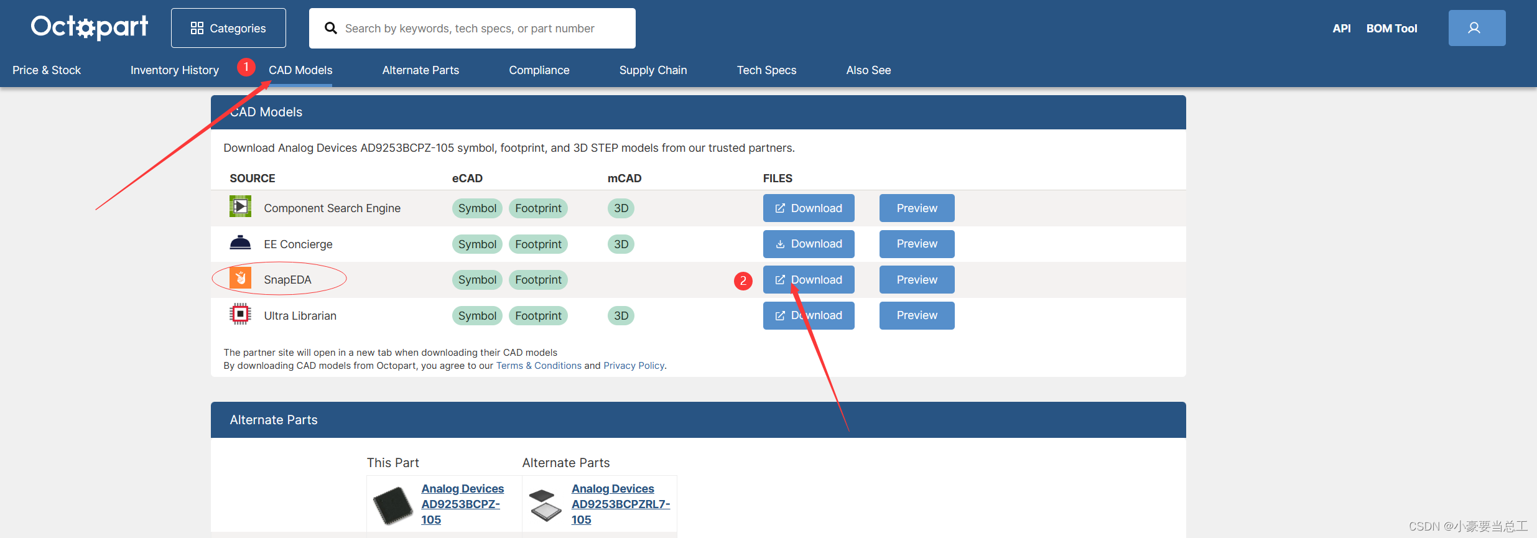Click the search magnifier icon
The image size is (1537, 538).
click(x=331, y=28)
